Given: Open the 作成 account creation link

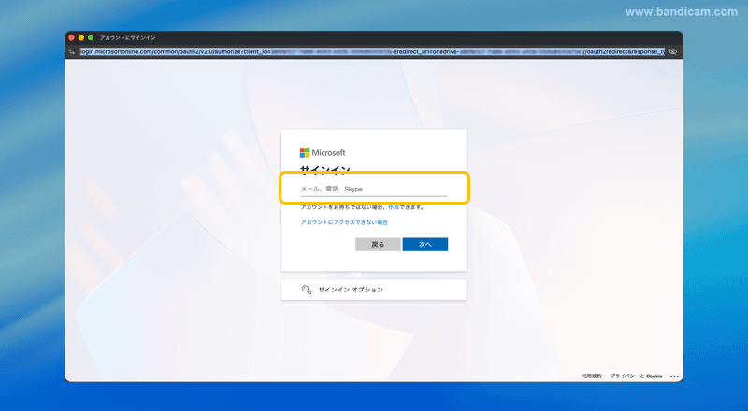Looking at the screenshot, I should tap(394, 207).
